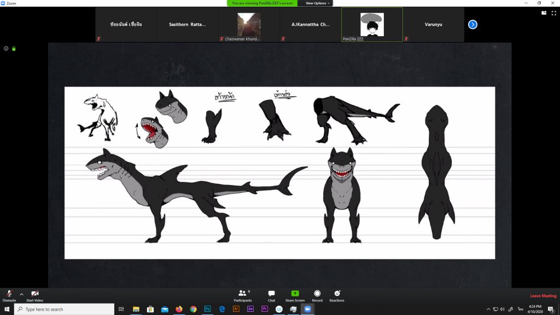The width and height of the screenshot is (560, 315).
Task: Select PanZilla ZZZ's video thumbnail
Action: point(372,25)
